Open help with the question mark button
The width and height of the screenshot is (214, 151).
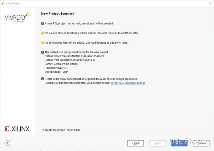click(7, 143)
